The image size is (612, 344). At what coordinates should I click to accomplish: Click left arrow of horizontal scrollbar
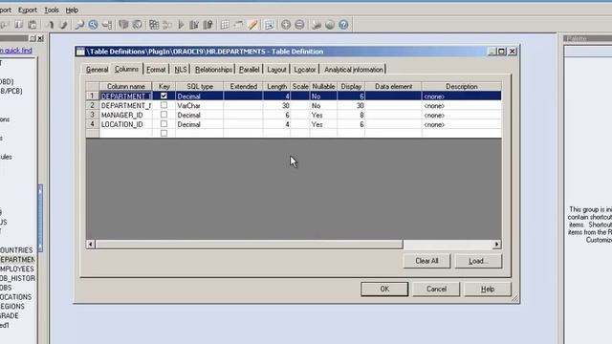coord(91,245)
